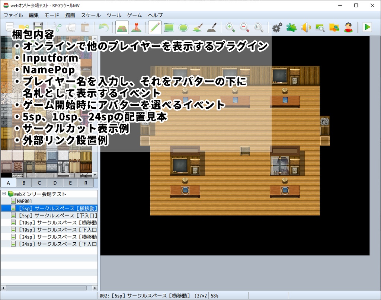Launch the Playtest
The height and width of the screenshot is (300, 381).
pyautogui.click(x=367, y=27)
